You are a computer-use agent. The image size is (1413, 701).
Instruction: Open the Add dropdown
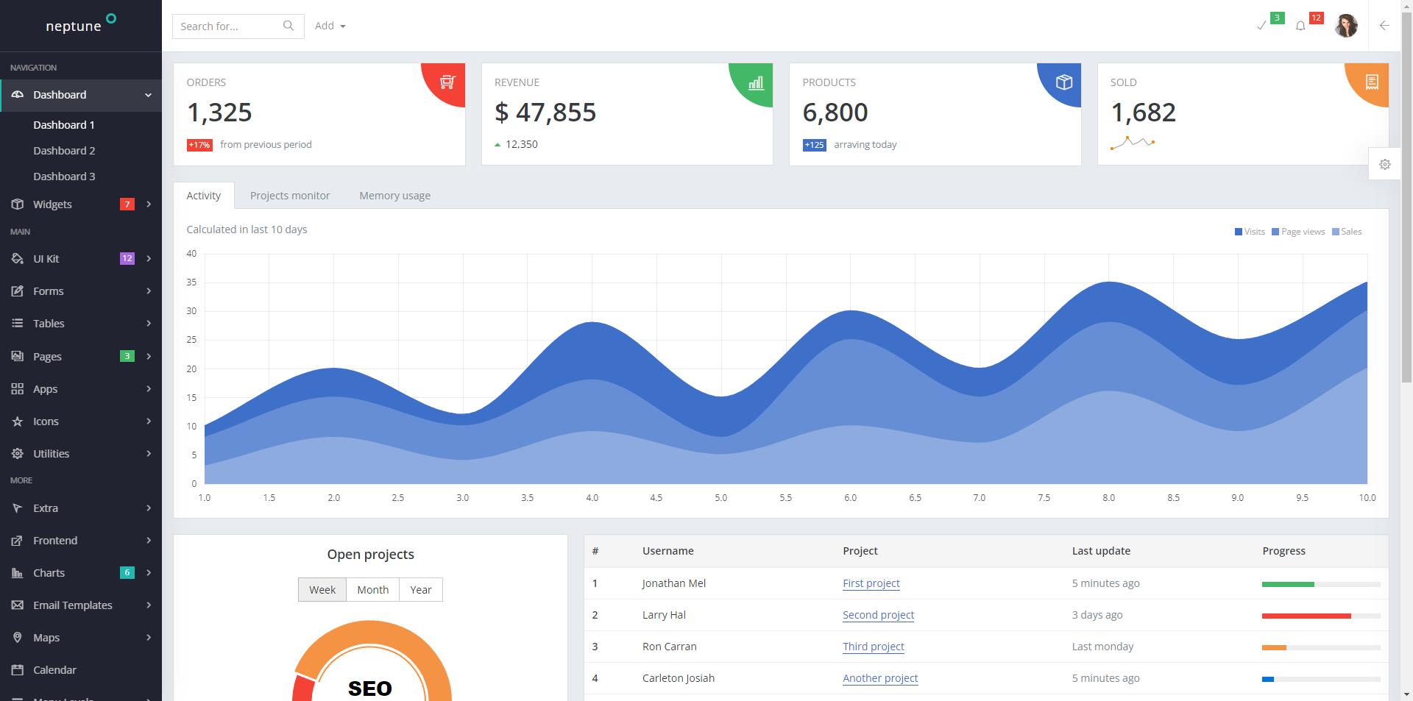pos(330,26)
